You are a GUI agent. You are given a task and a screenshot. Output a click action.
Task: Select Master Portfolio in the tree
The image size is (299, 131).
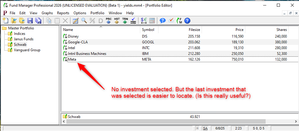tap(21, 28)
